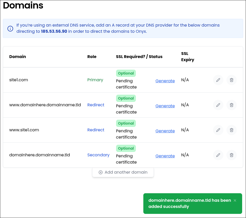Select the www.domainhere.domainname.tld domain name
The image size is (246, 218).
45,105
